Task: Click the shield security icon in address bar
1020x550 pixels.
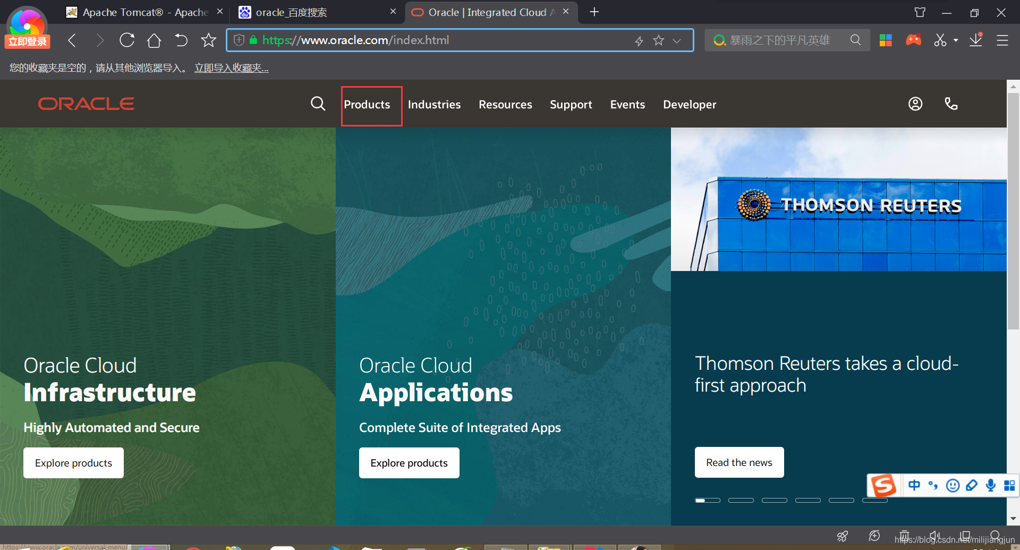Action: point(239,40)
